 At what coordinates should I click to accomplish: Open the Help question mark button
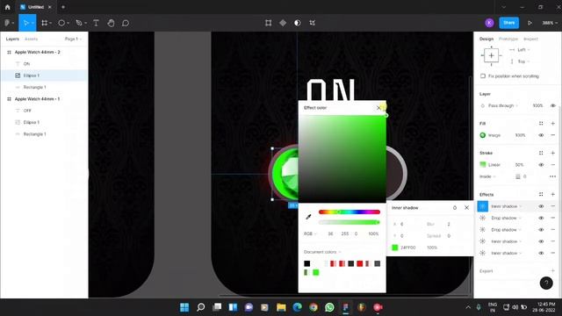click(x=546, y=283)
